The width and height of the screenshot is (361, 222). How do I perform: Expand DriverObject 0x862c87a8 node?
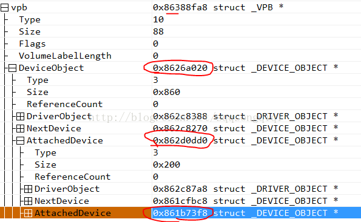point(28,189)
